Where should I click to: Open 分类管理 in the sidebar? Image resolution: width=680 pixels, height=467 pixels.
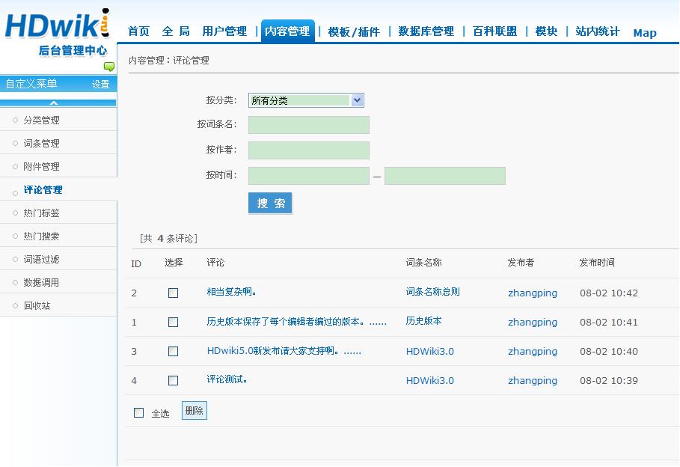coord(42,120)
